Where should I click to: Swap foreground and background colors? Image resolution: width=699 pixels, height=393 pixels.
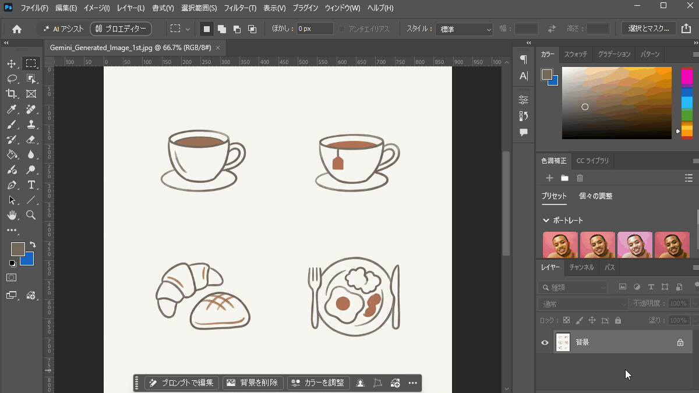(x=33, y=245)
